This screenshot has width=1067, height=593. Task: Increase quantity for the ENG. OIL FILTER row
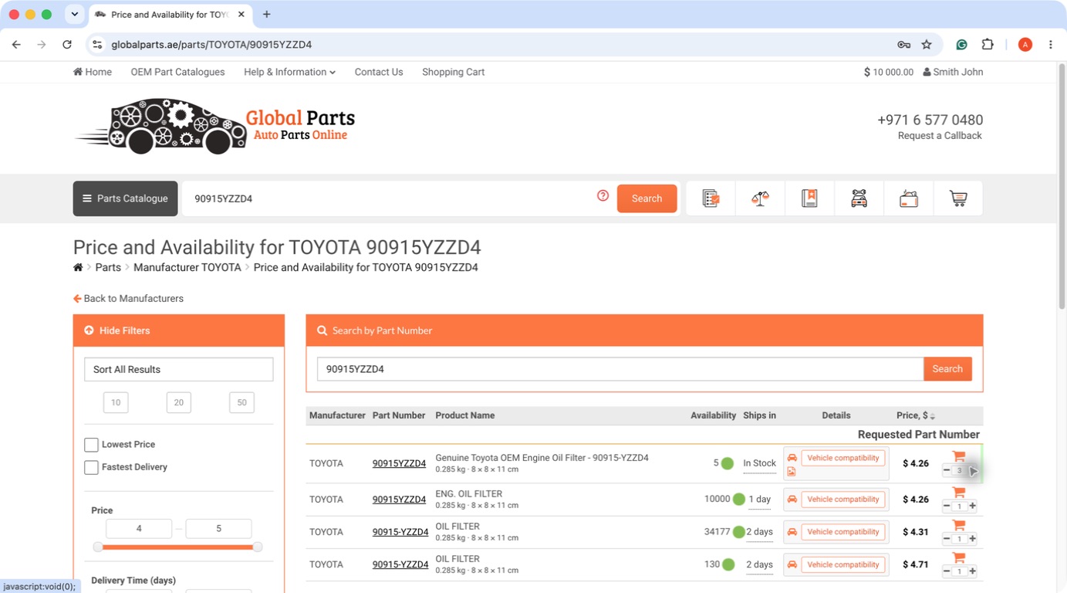[x=972, y=507]
